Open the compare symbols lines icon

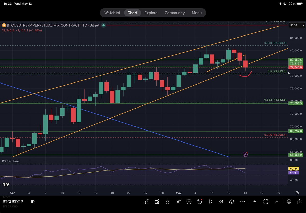[x=178, y=202]
